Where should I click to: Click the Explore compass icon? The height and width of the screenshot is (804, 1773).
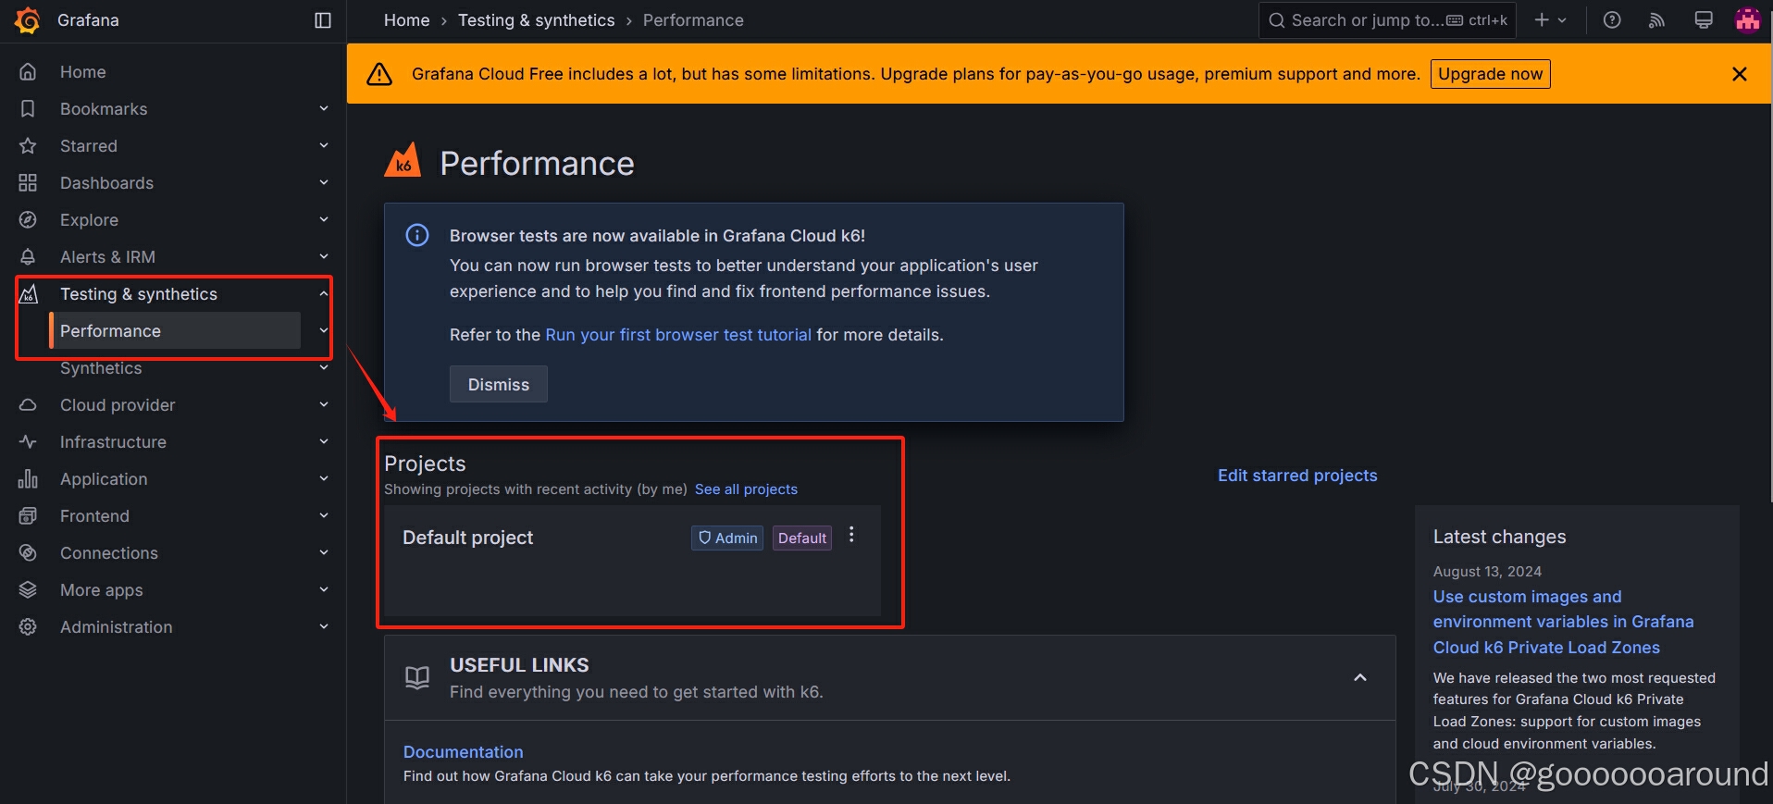[28, 219]
